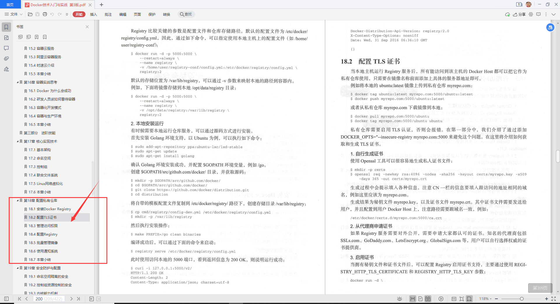Start slideshow play button

[x=441, y=299]
